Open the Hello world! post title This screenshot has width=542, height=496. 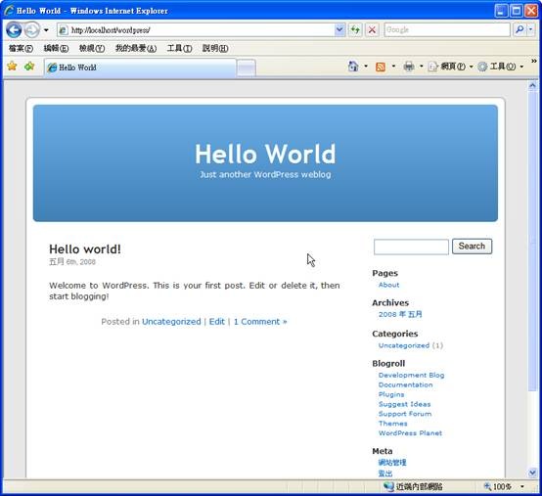(x=85, y=249)
